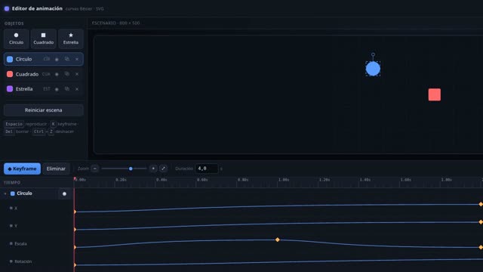Toggle visibility of Estrella object

(57, 89)
